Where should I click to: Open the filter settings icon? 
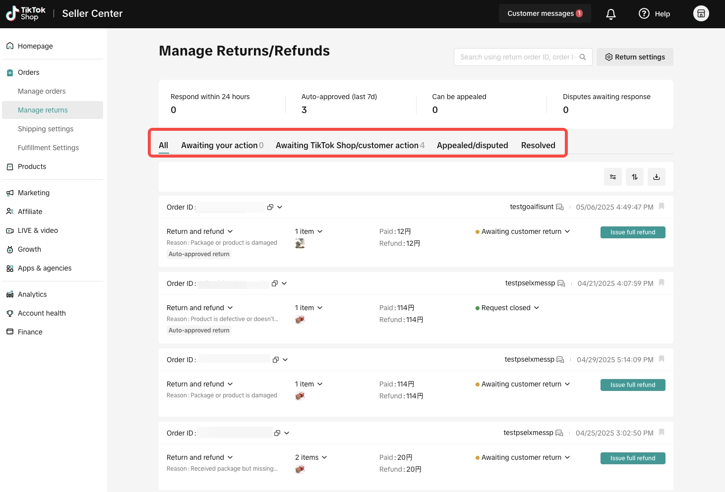[x=613, y=177]
